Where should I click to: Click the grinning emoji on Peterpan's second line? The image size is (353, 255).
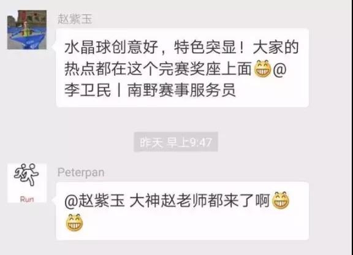[75, 223]
